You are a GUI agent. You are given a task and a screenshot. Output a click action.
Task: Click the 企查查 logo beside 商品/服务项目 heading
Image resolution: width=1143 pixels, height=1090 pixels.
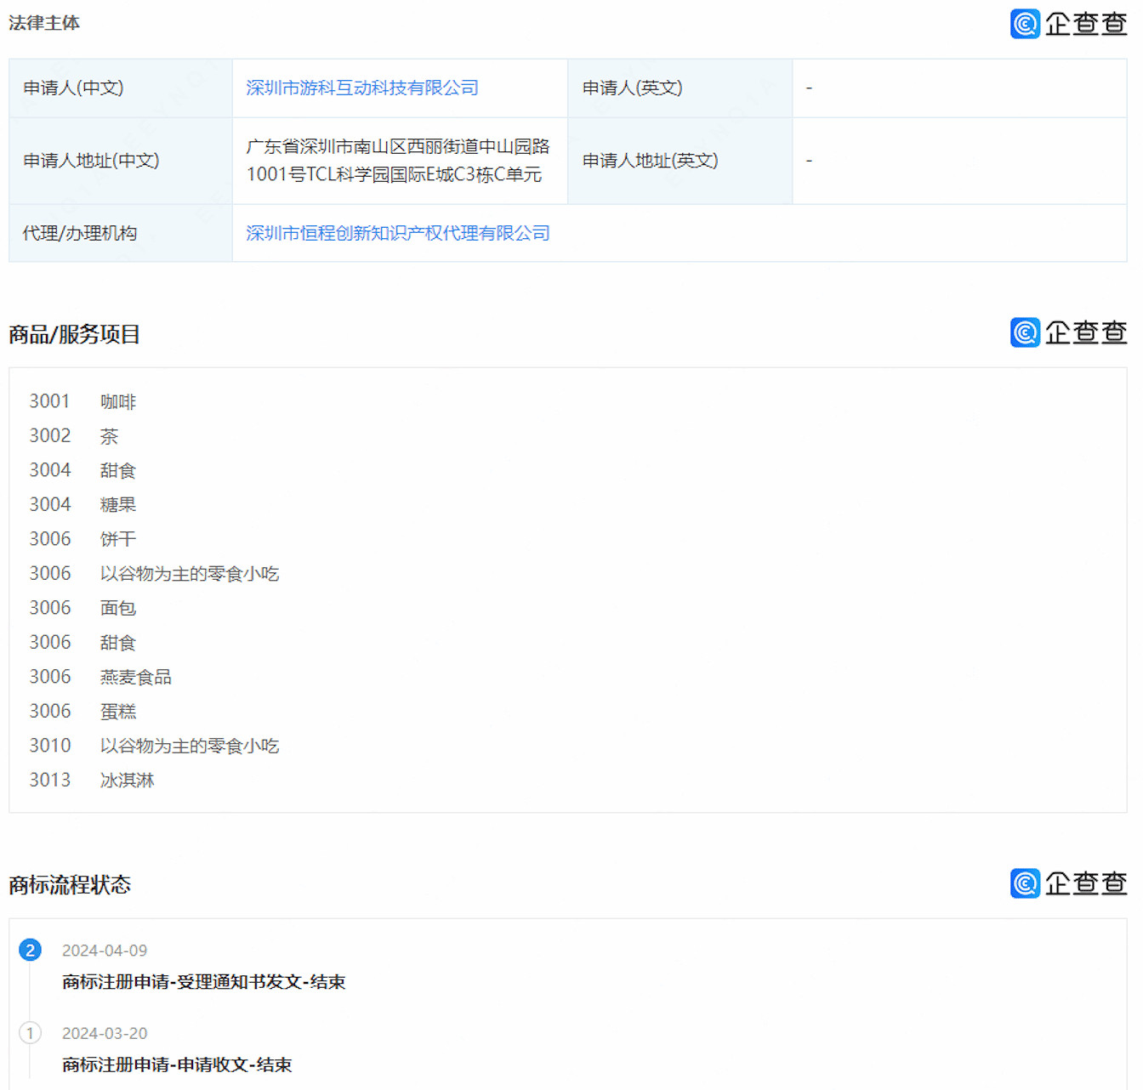[x=1067, y=332]
